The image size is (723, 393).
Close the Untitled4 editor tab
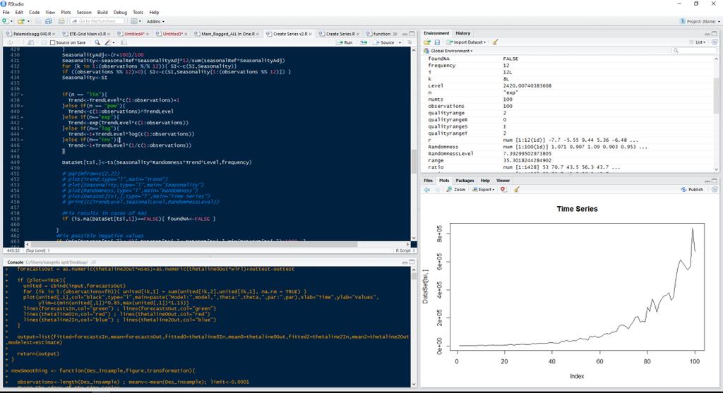pyautogui.click(x=148, y=34)
